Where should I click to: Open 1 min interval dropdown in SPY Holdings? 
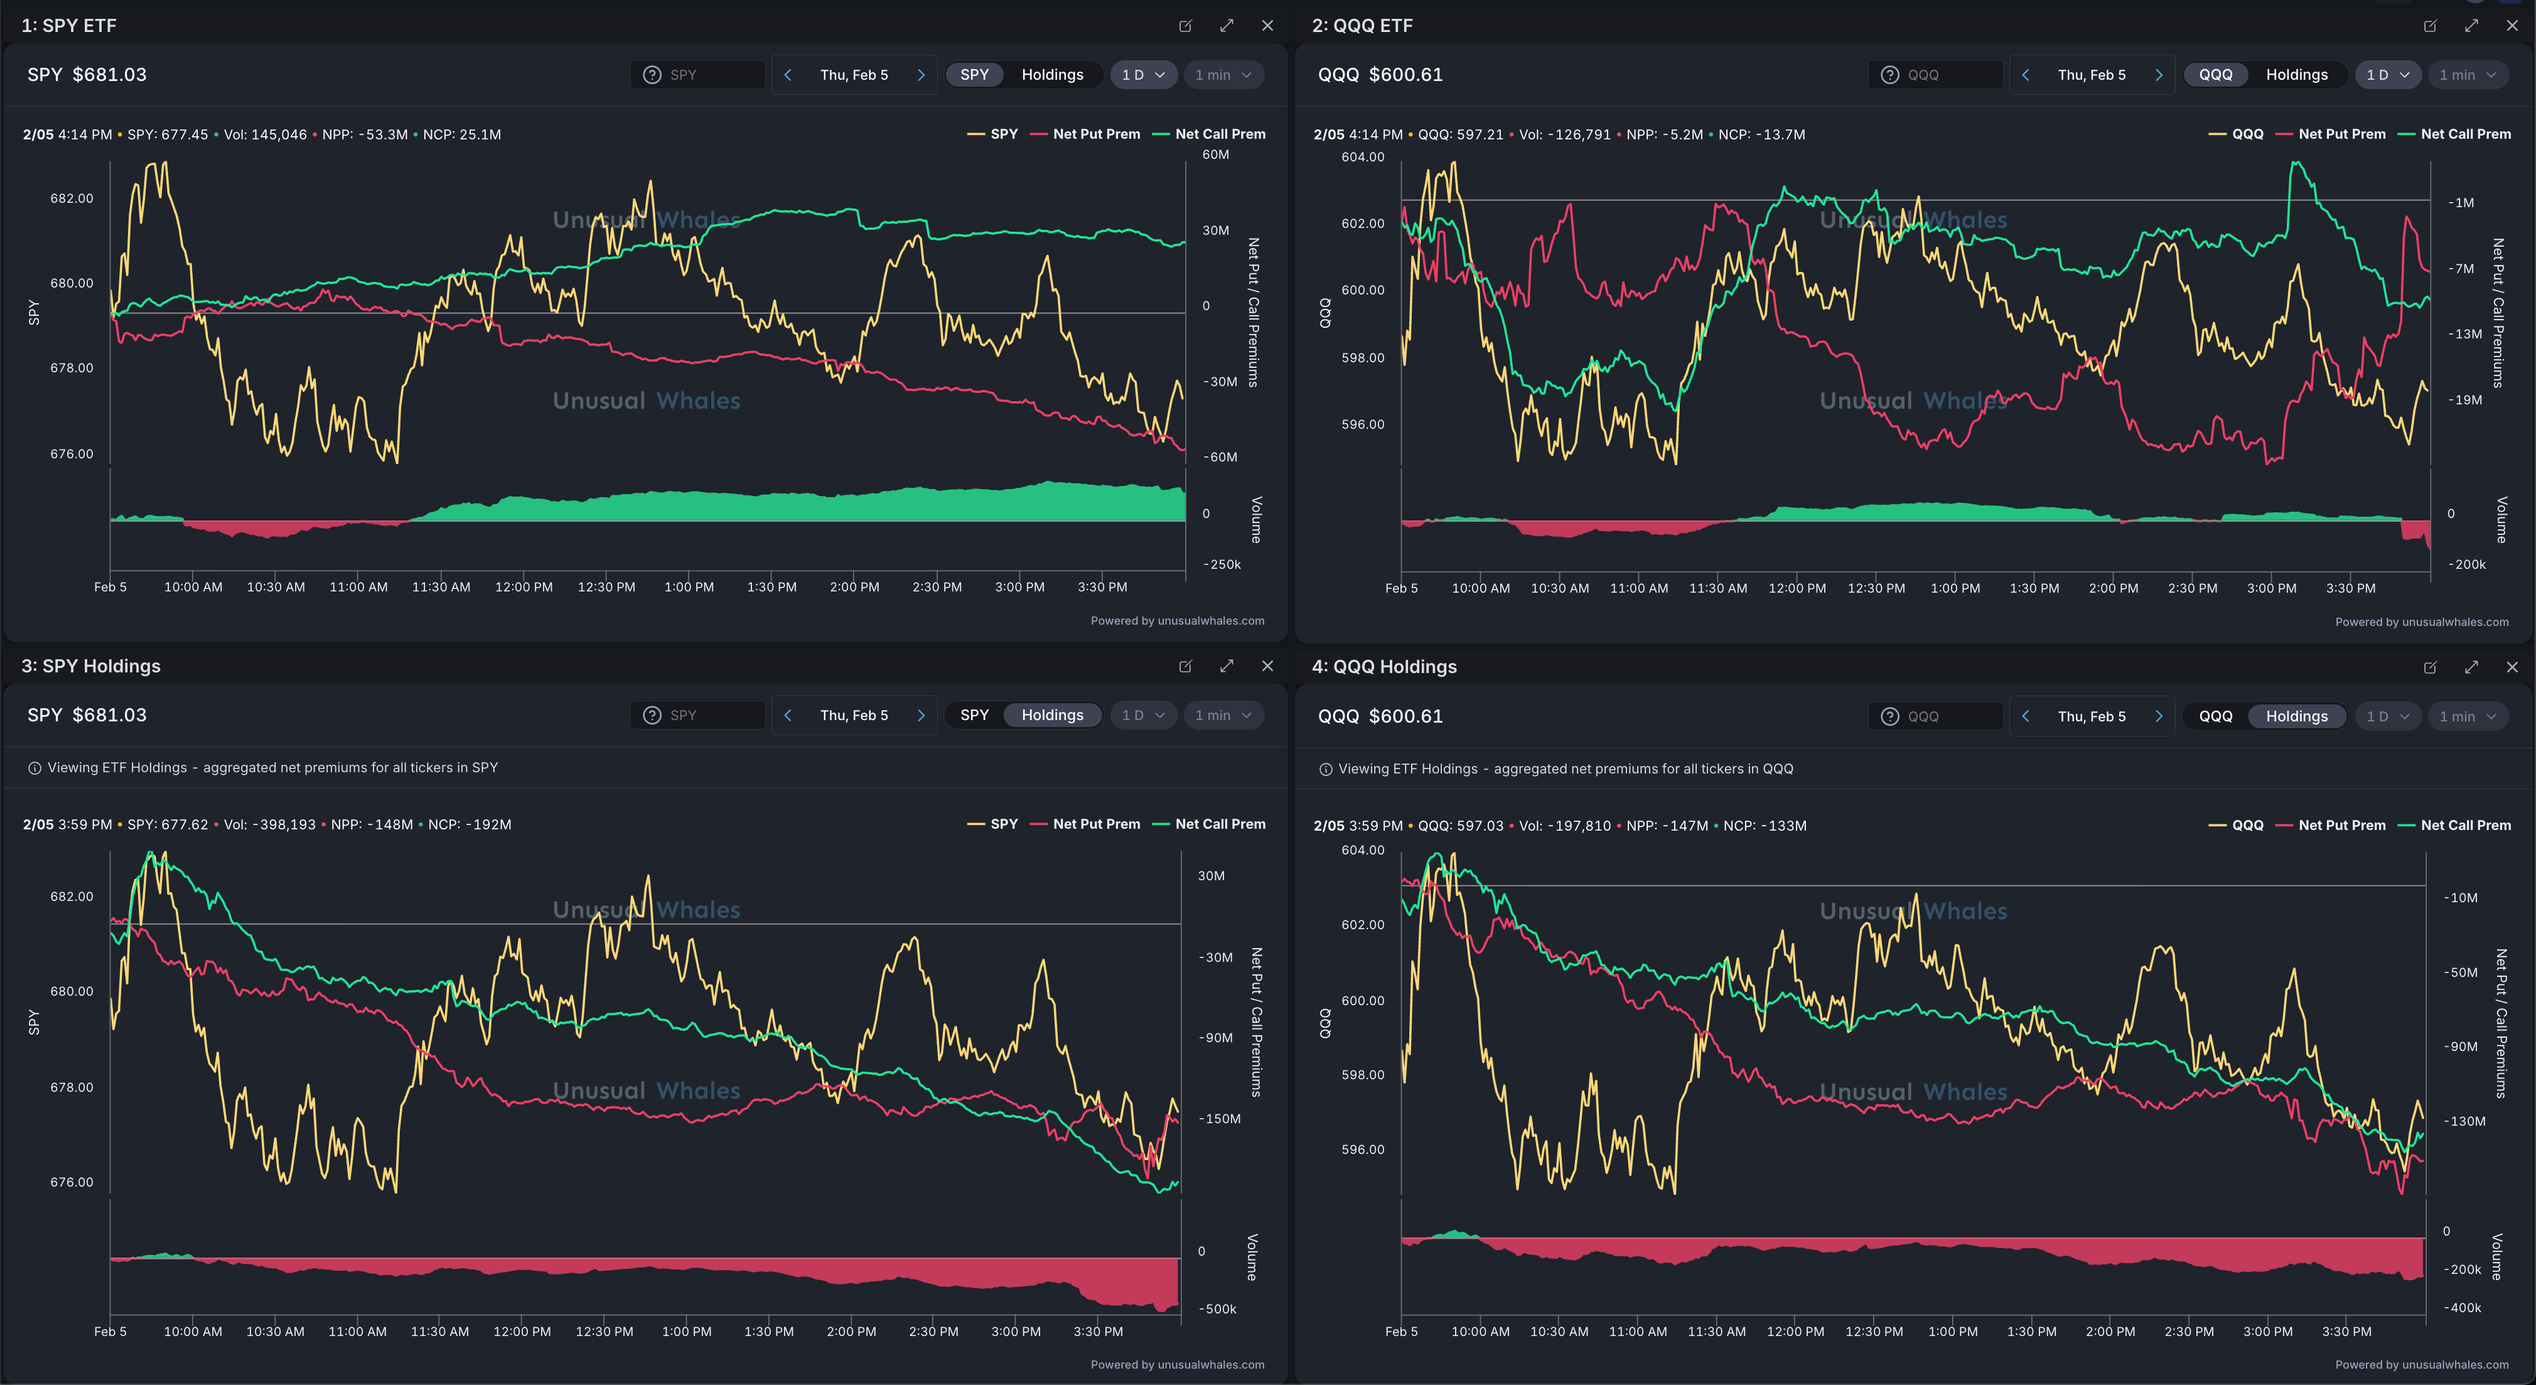pyautogui.click(x=1223, y=716)
